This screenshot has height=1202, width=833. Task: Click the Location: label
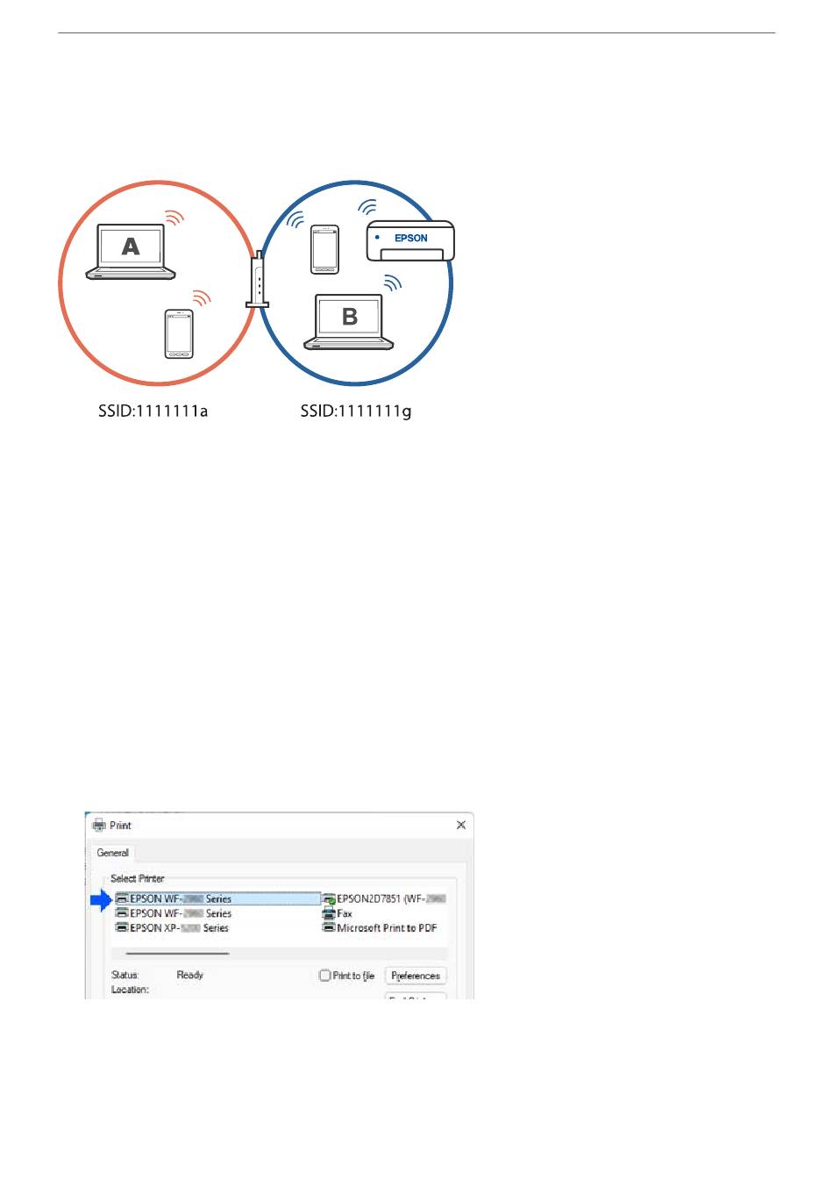(130, 990)
